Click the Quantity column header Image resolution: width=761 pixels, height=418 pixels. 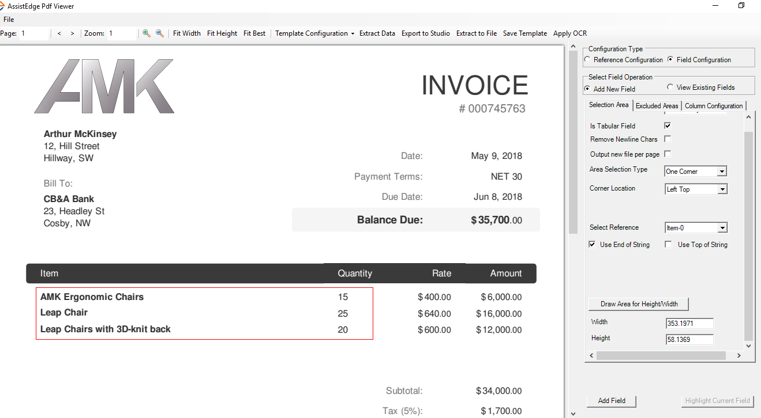tap(355, 273)
